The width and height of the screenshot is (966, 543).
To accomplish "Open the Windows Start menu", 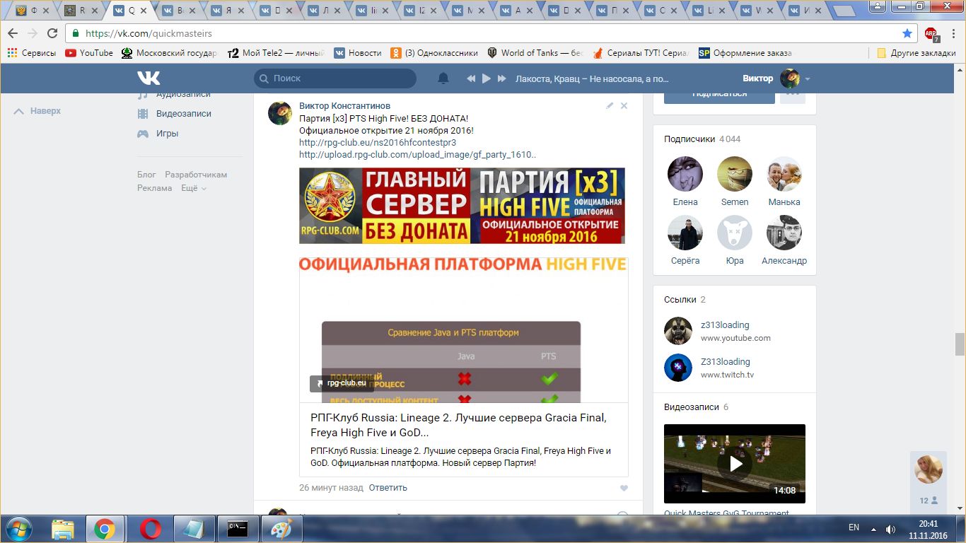I will coord(18,529).
